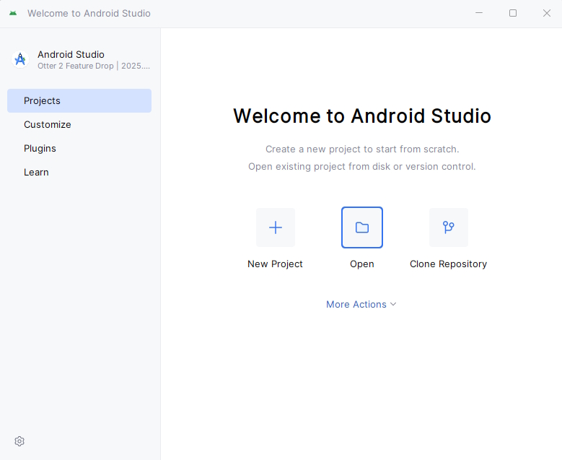The width and height of the screenshot is (562, 460).
Task: Click the Welcome to Android Studio heading
Action: (x=362, y=116)
